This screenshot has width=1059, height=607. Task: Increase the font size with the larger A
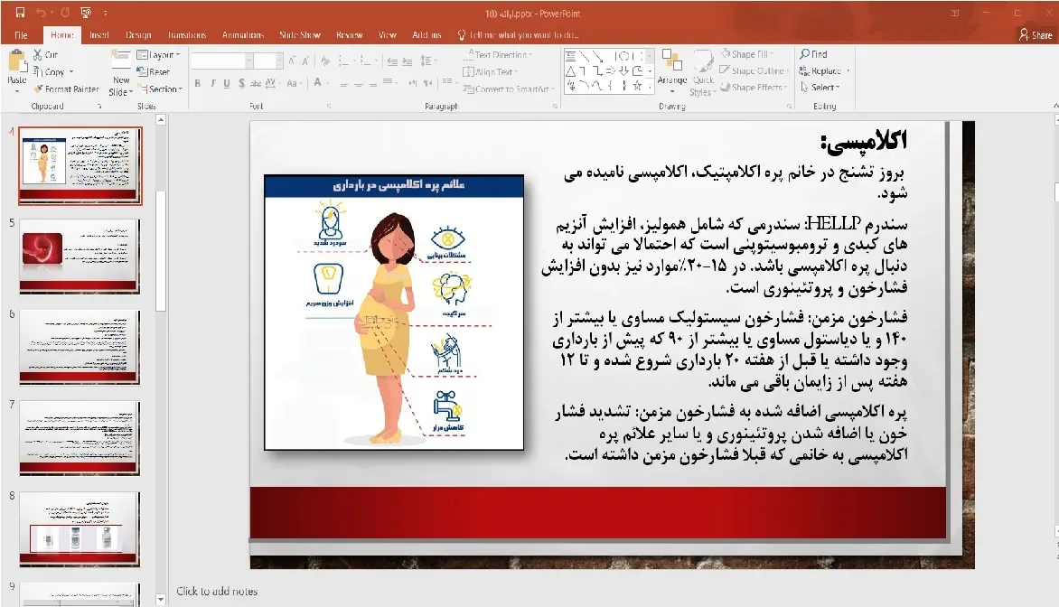click(292, 61)
